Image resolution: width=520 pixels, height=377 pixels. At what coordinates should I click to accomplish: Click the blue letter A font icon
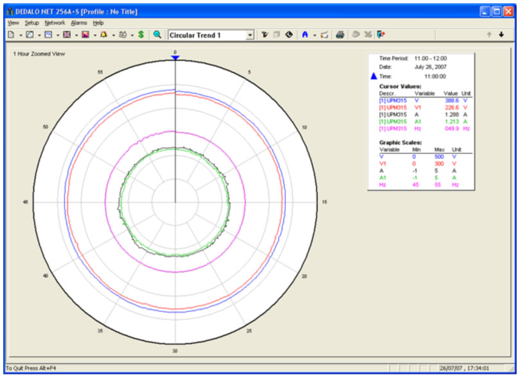(305, 35)
